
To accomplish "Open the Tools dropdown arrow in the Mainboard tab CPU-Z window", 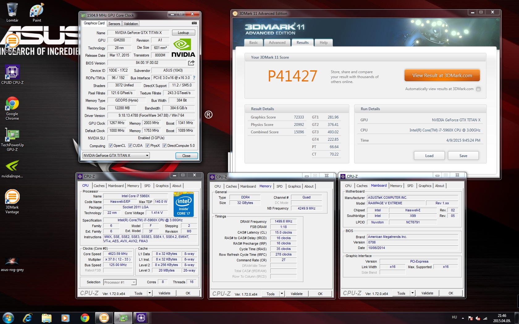I will (412, 293).
